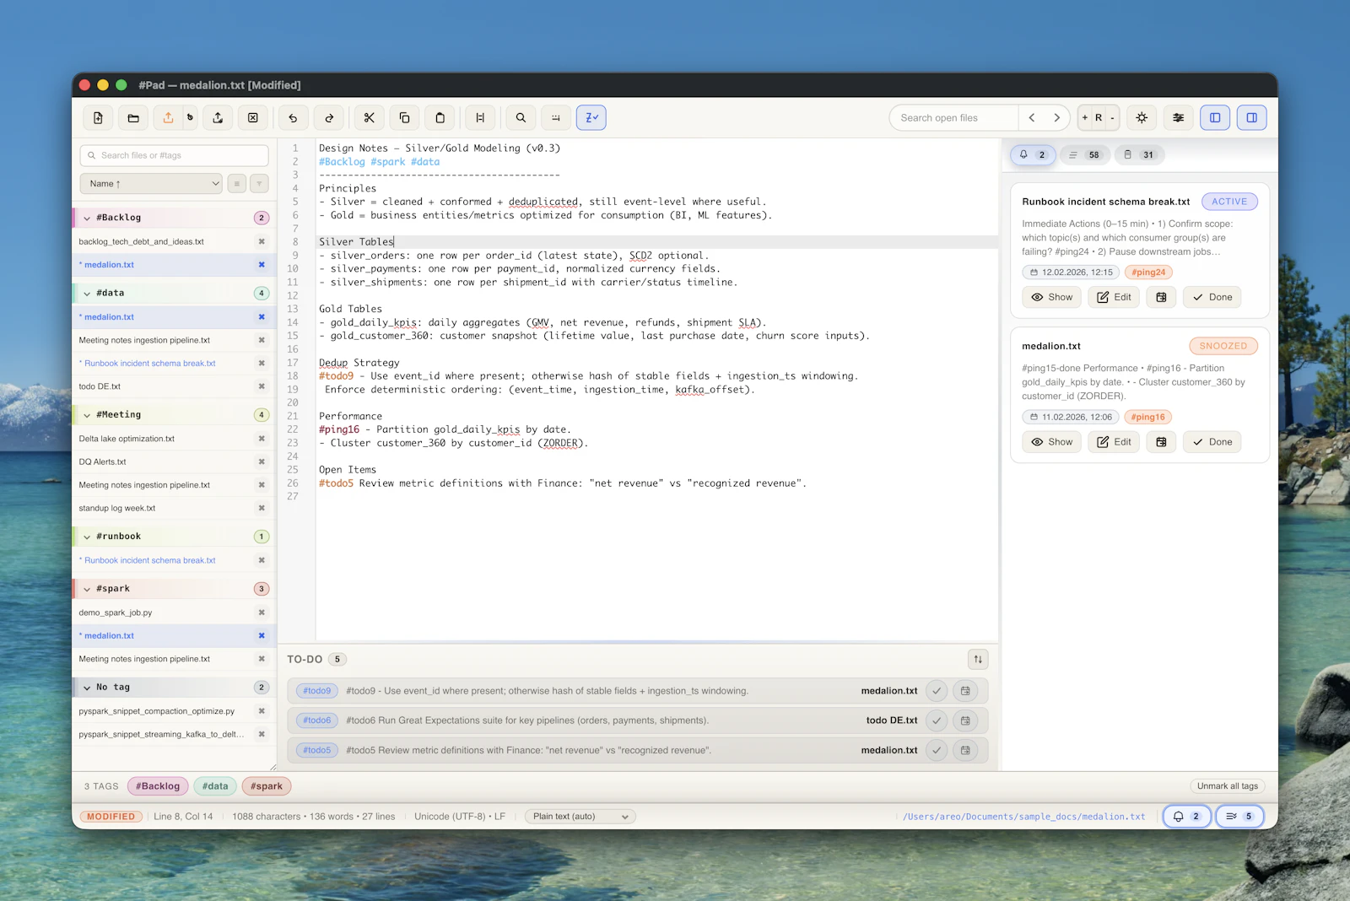Copy selection with the toolbar copy icon
Viewport: 1350px width, 901px height.
(x=404, y=118)
